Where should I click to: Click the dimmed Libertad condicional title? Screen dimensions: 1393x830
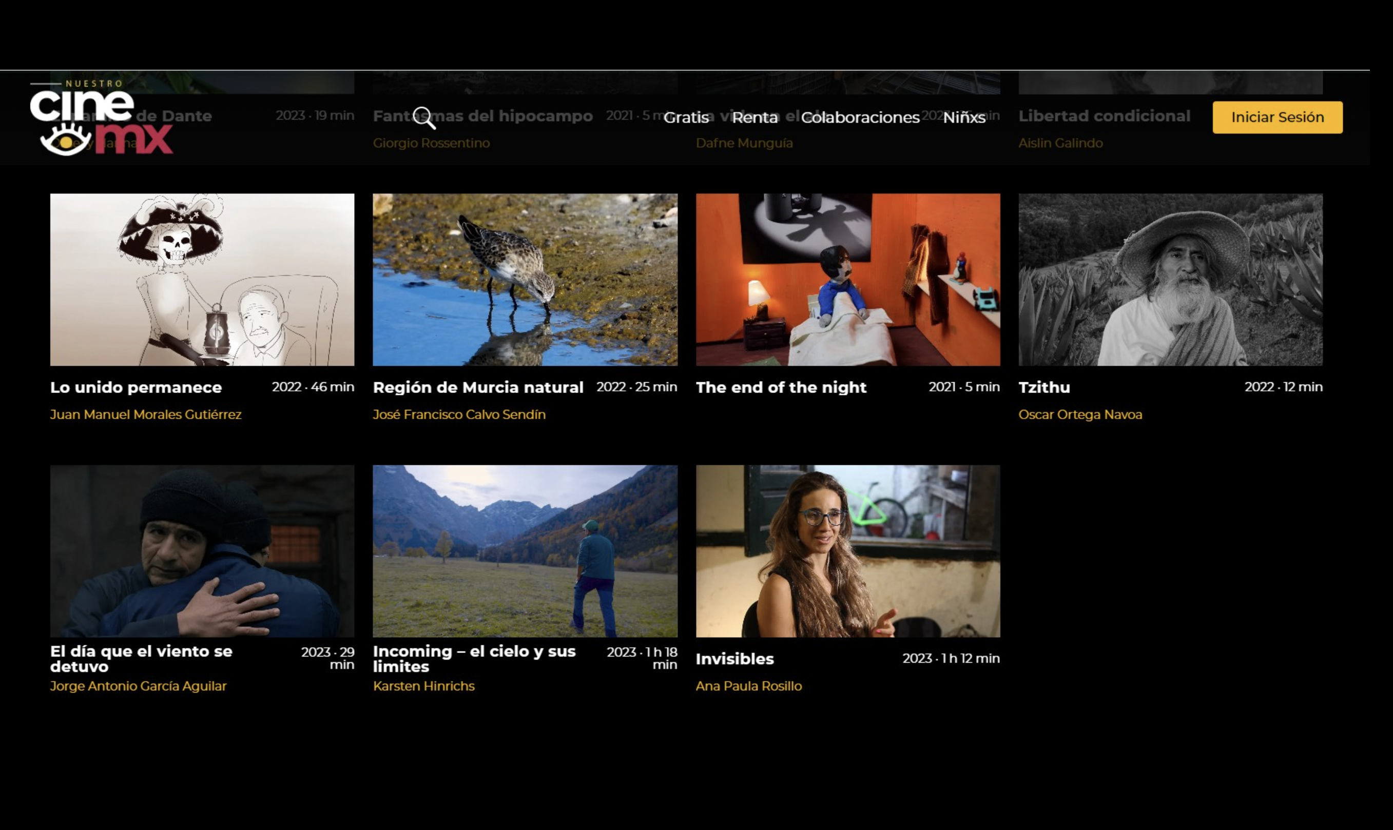(x=1104, y=116)
